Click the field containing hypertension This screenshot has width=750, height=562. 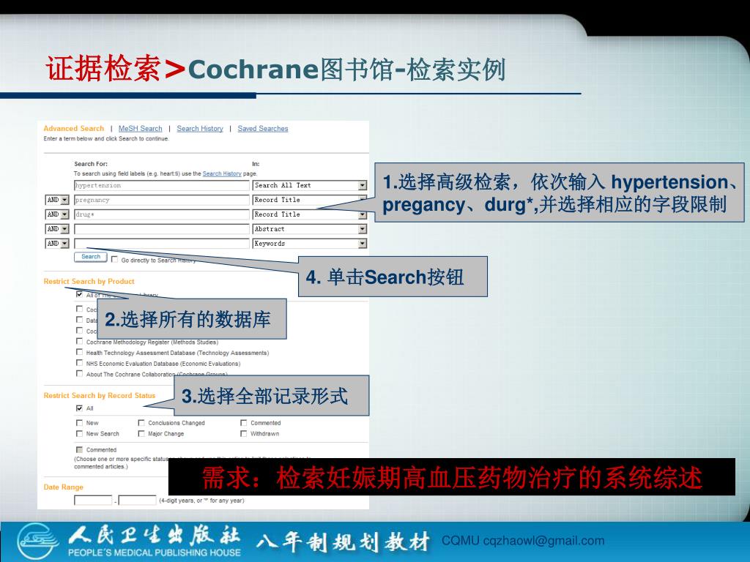pyautogui.click(x=162, y=185)
